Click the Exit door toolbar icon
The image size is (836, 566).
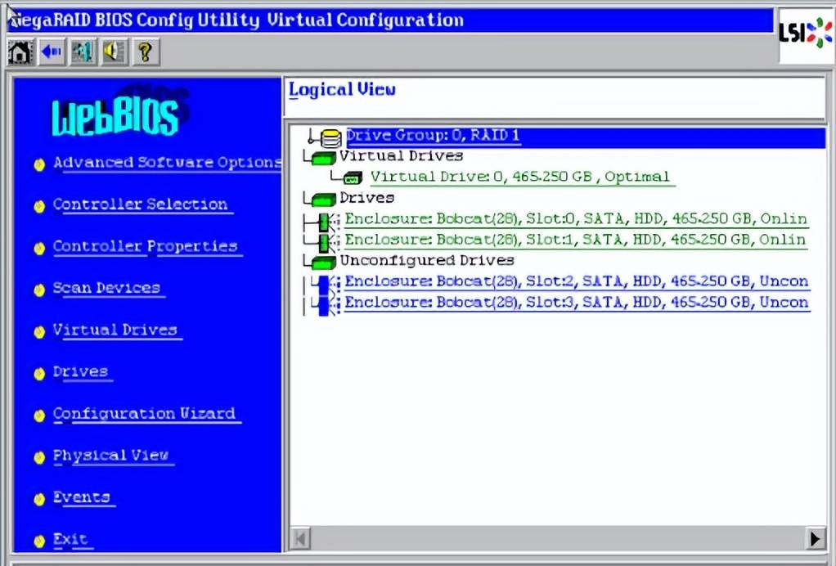tap(82, 52)
